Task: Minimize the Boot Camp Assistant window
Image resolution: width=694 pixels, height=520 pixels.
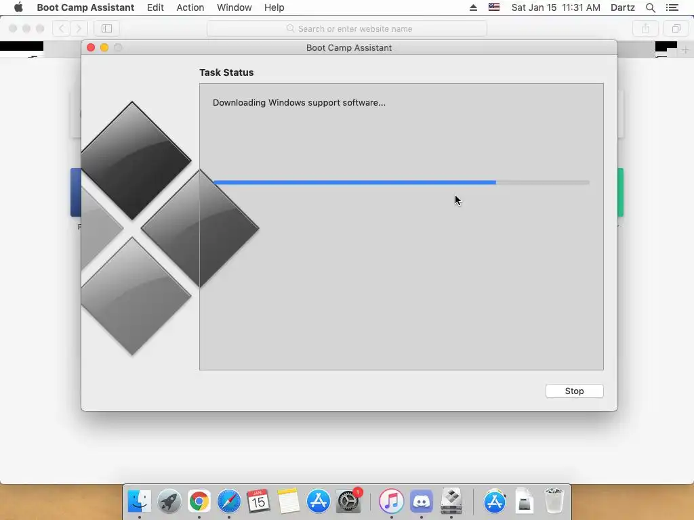Action: 104,47
